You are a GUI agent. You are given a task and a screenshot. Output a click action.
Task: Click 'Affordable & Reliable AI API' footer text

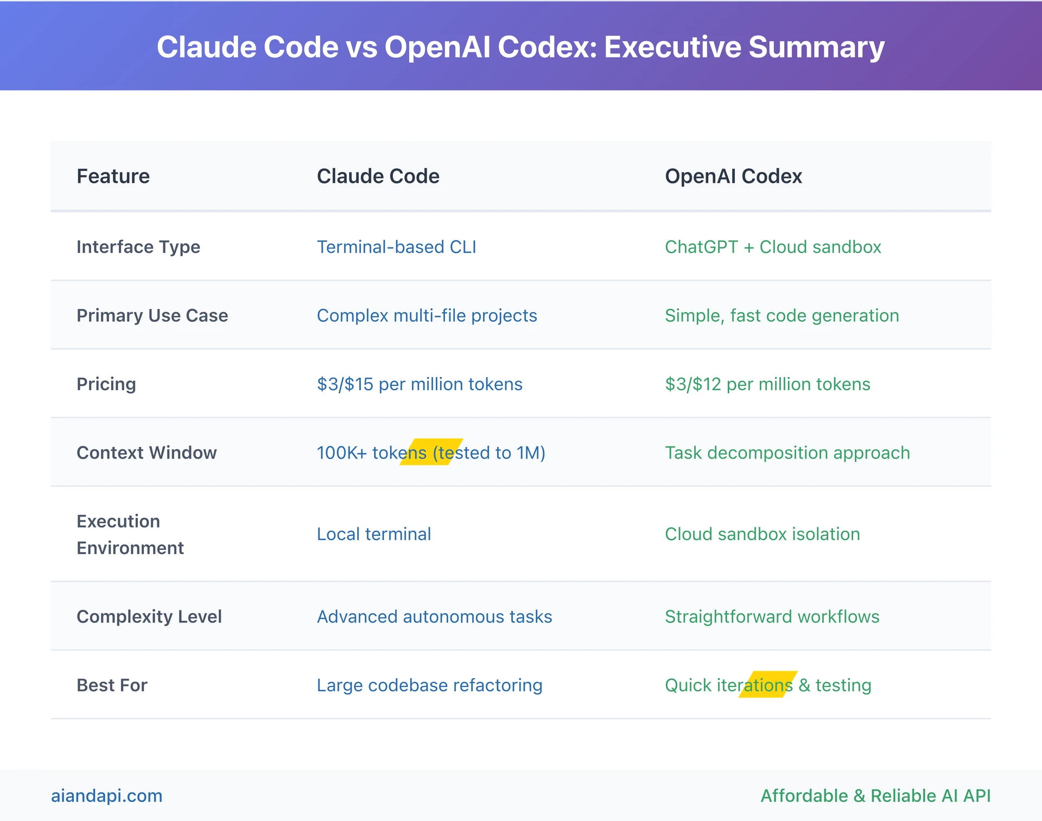(875, 796)
